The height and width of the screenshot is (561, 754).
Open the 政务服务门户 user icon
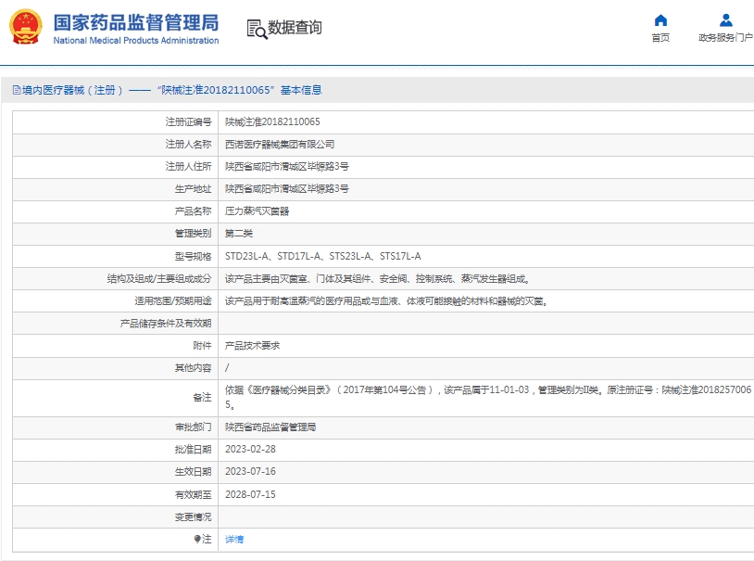[725, 20]
